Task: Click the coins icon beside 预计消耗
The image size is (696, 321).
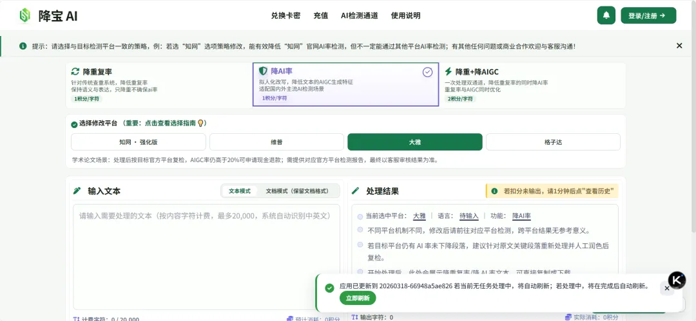Action: coord(290,319)
